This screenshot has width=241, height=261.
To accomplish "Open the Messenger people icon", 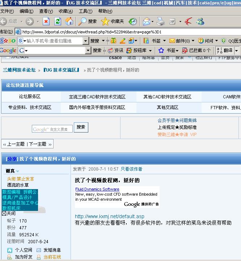I will pyautogui.click(x=200, y=21).
